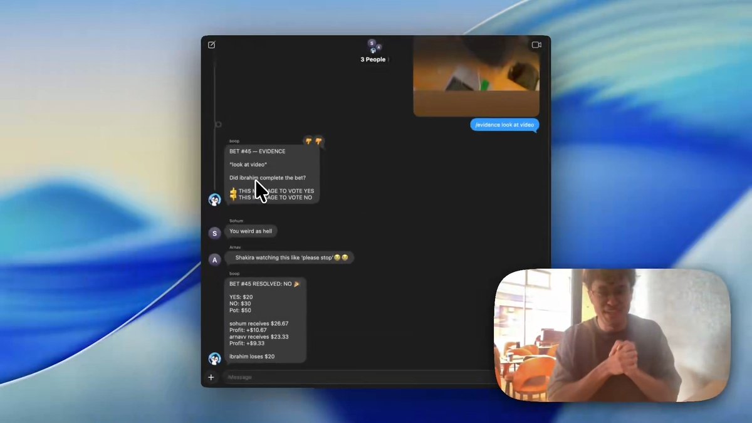Viewport: 752px width, 423px height.
Task: Click the 'BET #45 RESOLVED: NO' line
Action: coord(264,284)
